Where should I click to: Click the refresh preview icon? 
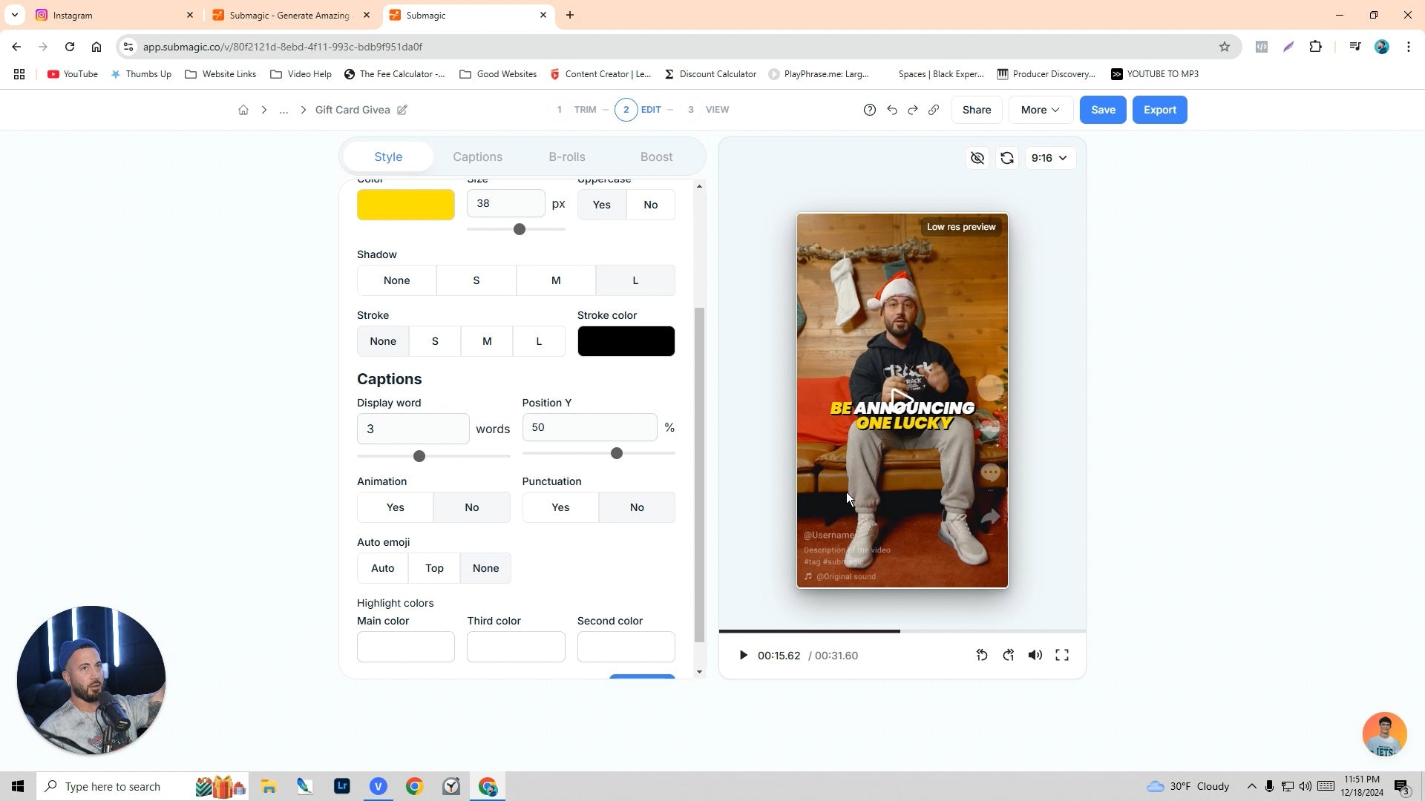coord(1007,158)
